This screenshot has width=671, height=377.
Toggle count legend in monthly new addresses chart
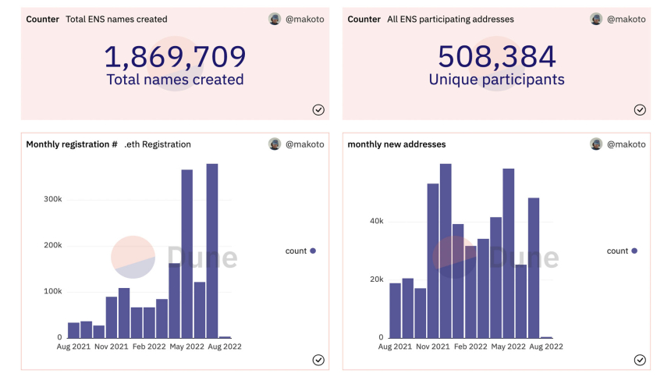click(622, 251)
